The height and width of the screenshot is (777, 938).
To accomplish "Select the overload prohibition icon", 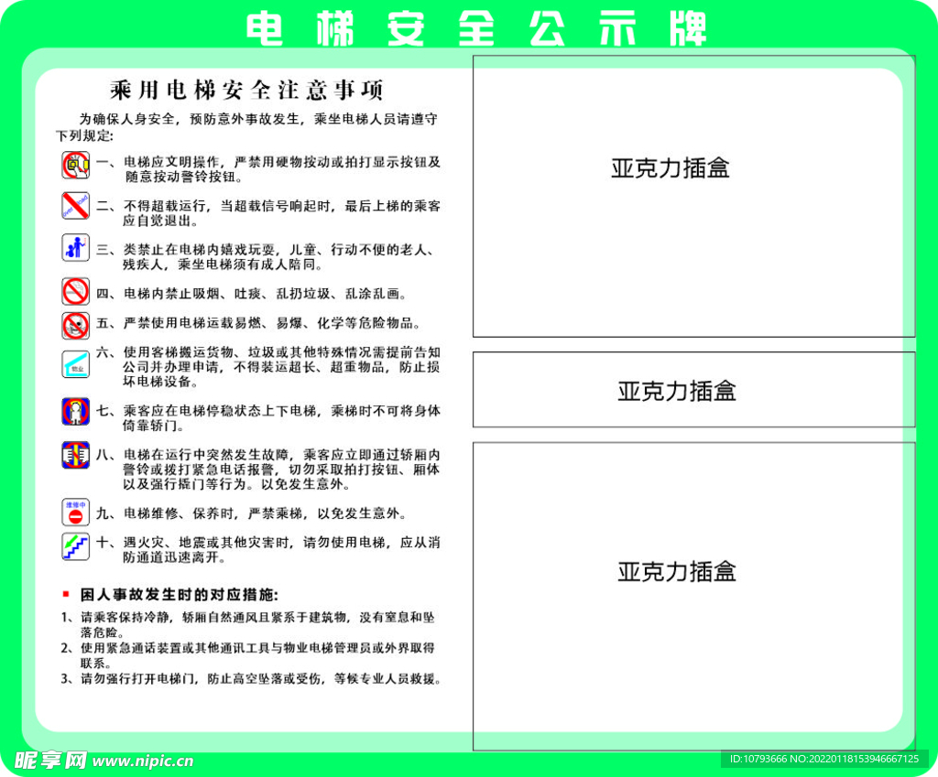I will [75, 205].
